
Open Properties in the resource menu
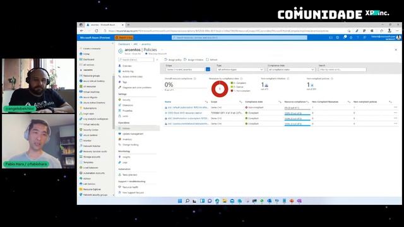coord(125,111)
